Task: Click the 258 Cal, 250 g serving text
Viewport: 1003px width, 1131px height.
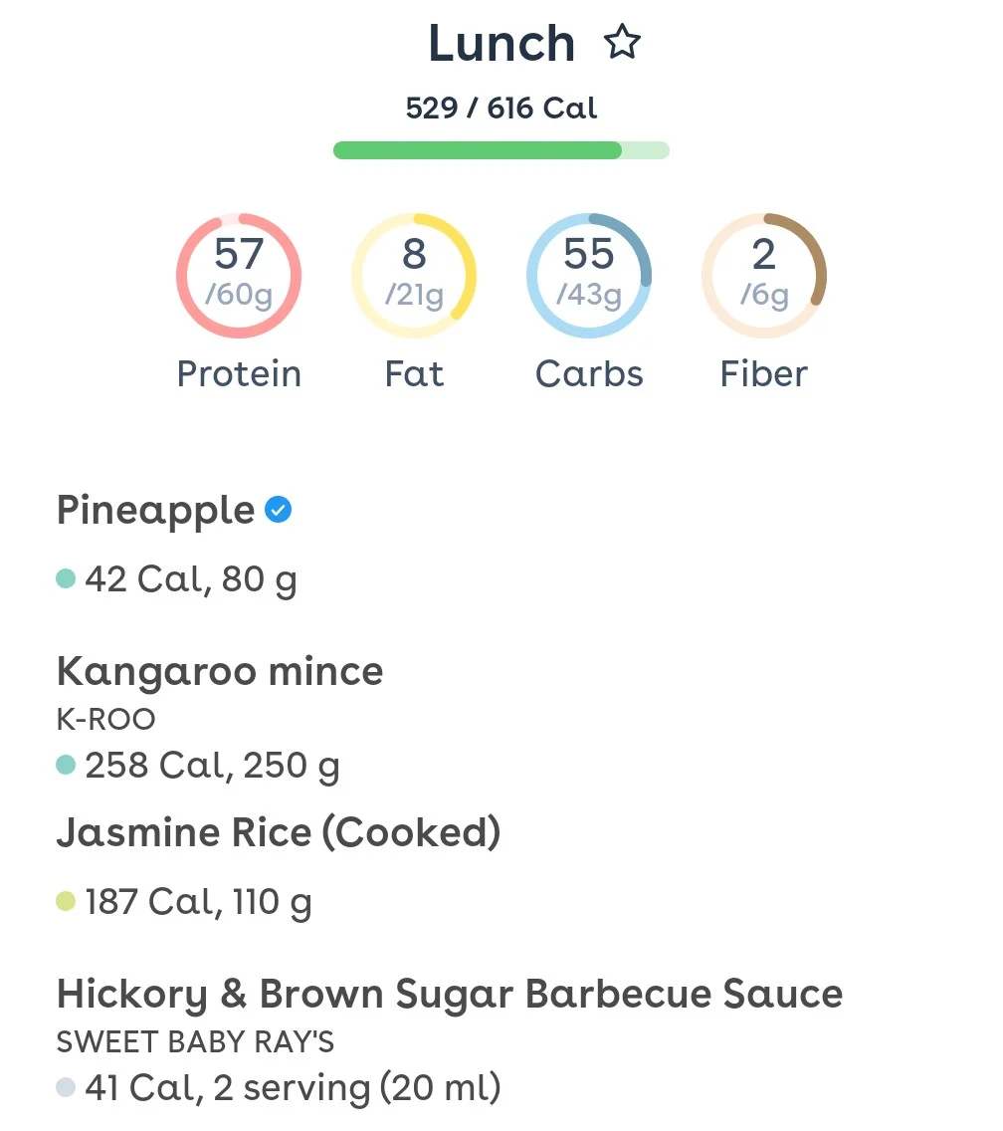Action: tap(212, 766)
